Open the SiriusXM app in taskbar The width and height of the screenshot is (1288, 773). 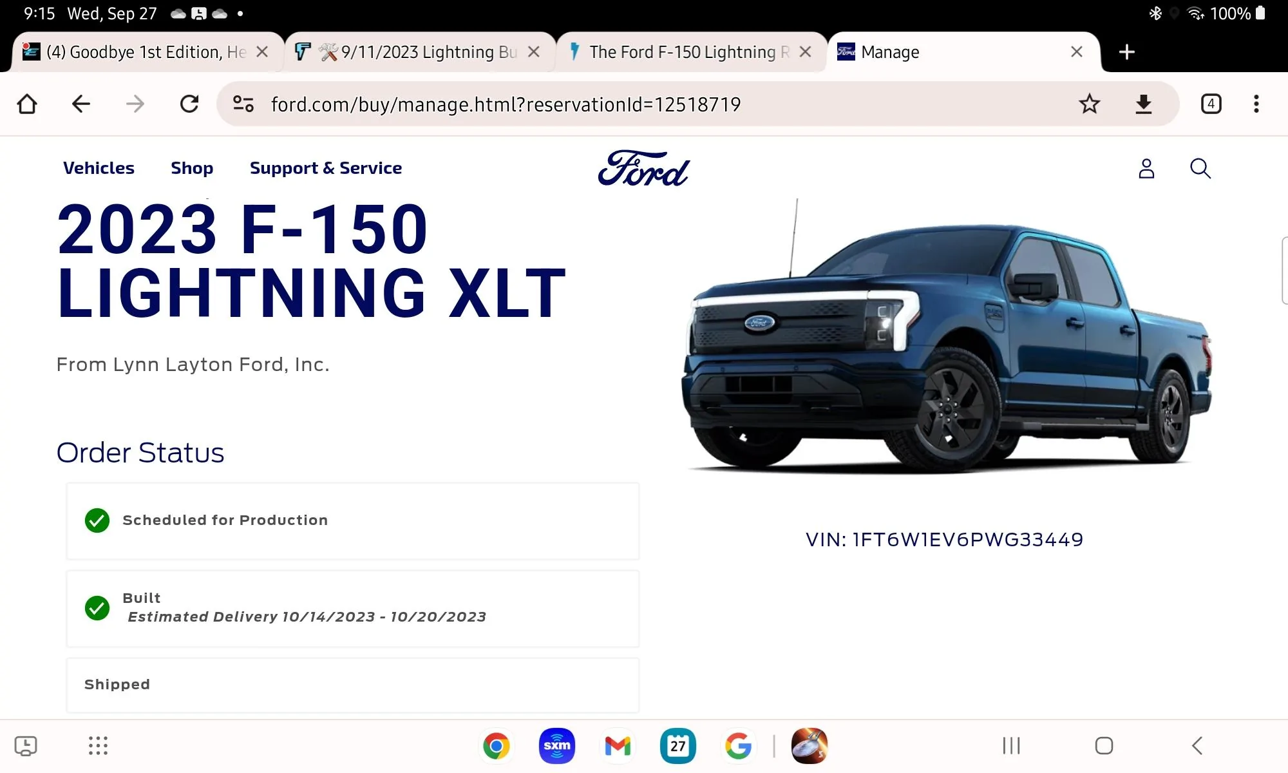click(x=557, y=747)
